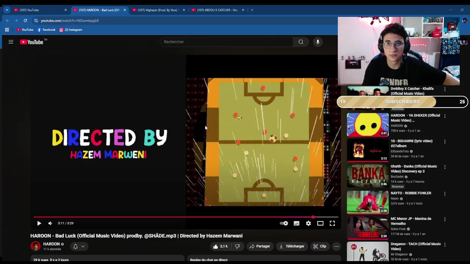
Task: Click the ElGrandeToto channel name
Action: [399, 151]
